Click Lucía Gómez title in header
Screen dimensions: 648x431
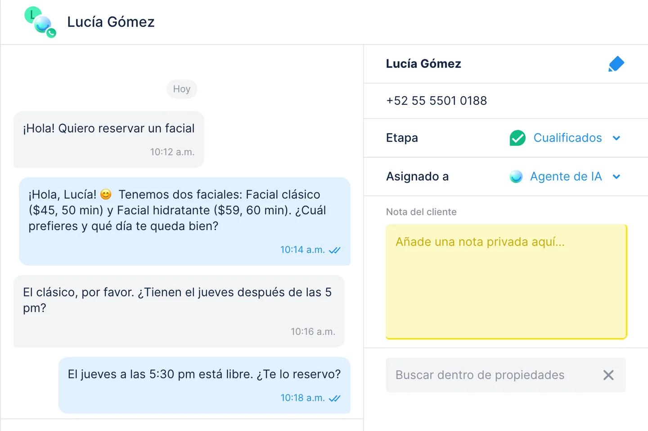pyautogui.click(x=111, y=22)
